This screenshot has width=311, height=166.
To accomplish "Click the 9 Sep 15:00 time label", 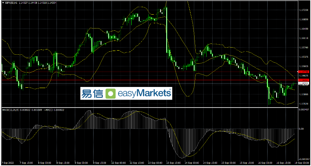I will 99,162.
